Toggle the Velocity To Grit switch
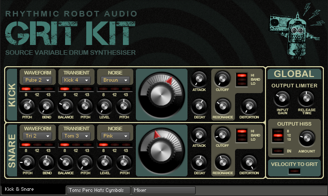The width and height of the screenshot is (328, 196). click(x=294, y=171)
